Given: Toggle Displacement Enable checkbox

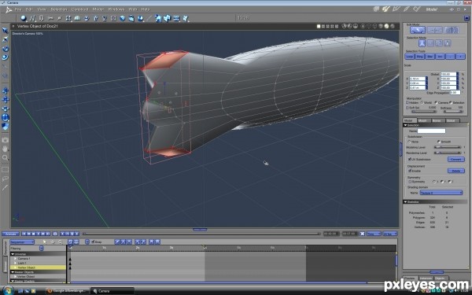Looking at the screenshot, I should pyautogui.click(x=410, y=171).
